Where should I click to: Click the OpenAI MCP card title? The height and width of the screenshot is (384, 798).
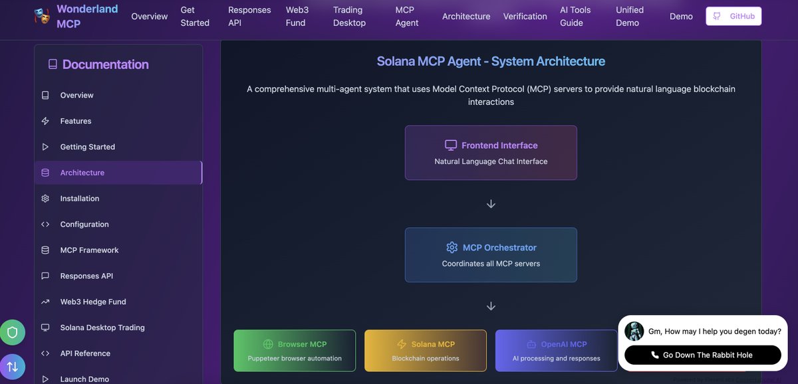(x=564, y=344)
